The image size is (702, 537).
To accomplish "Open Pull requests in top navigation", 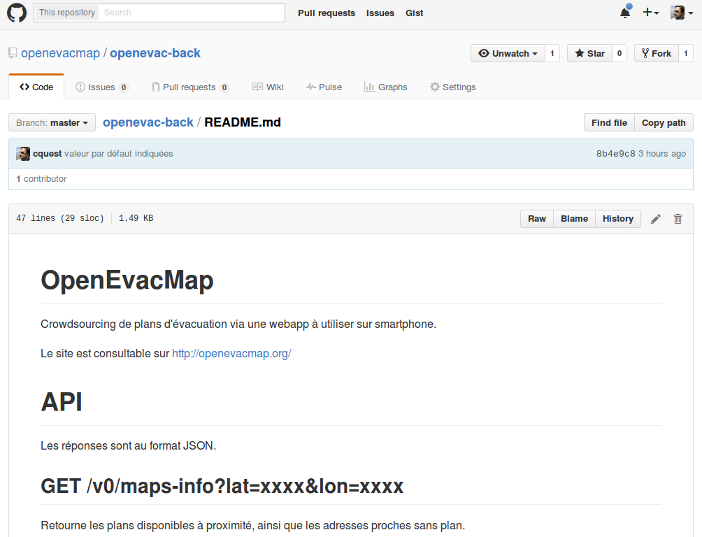I will click(327, 13).
